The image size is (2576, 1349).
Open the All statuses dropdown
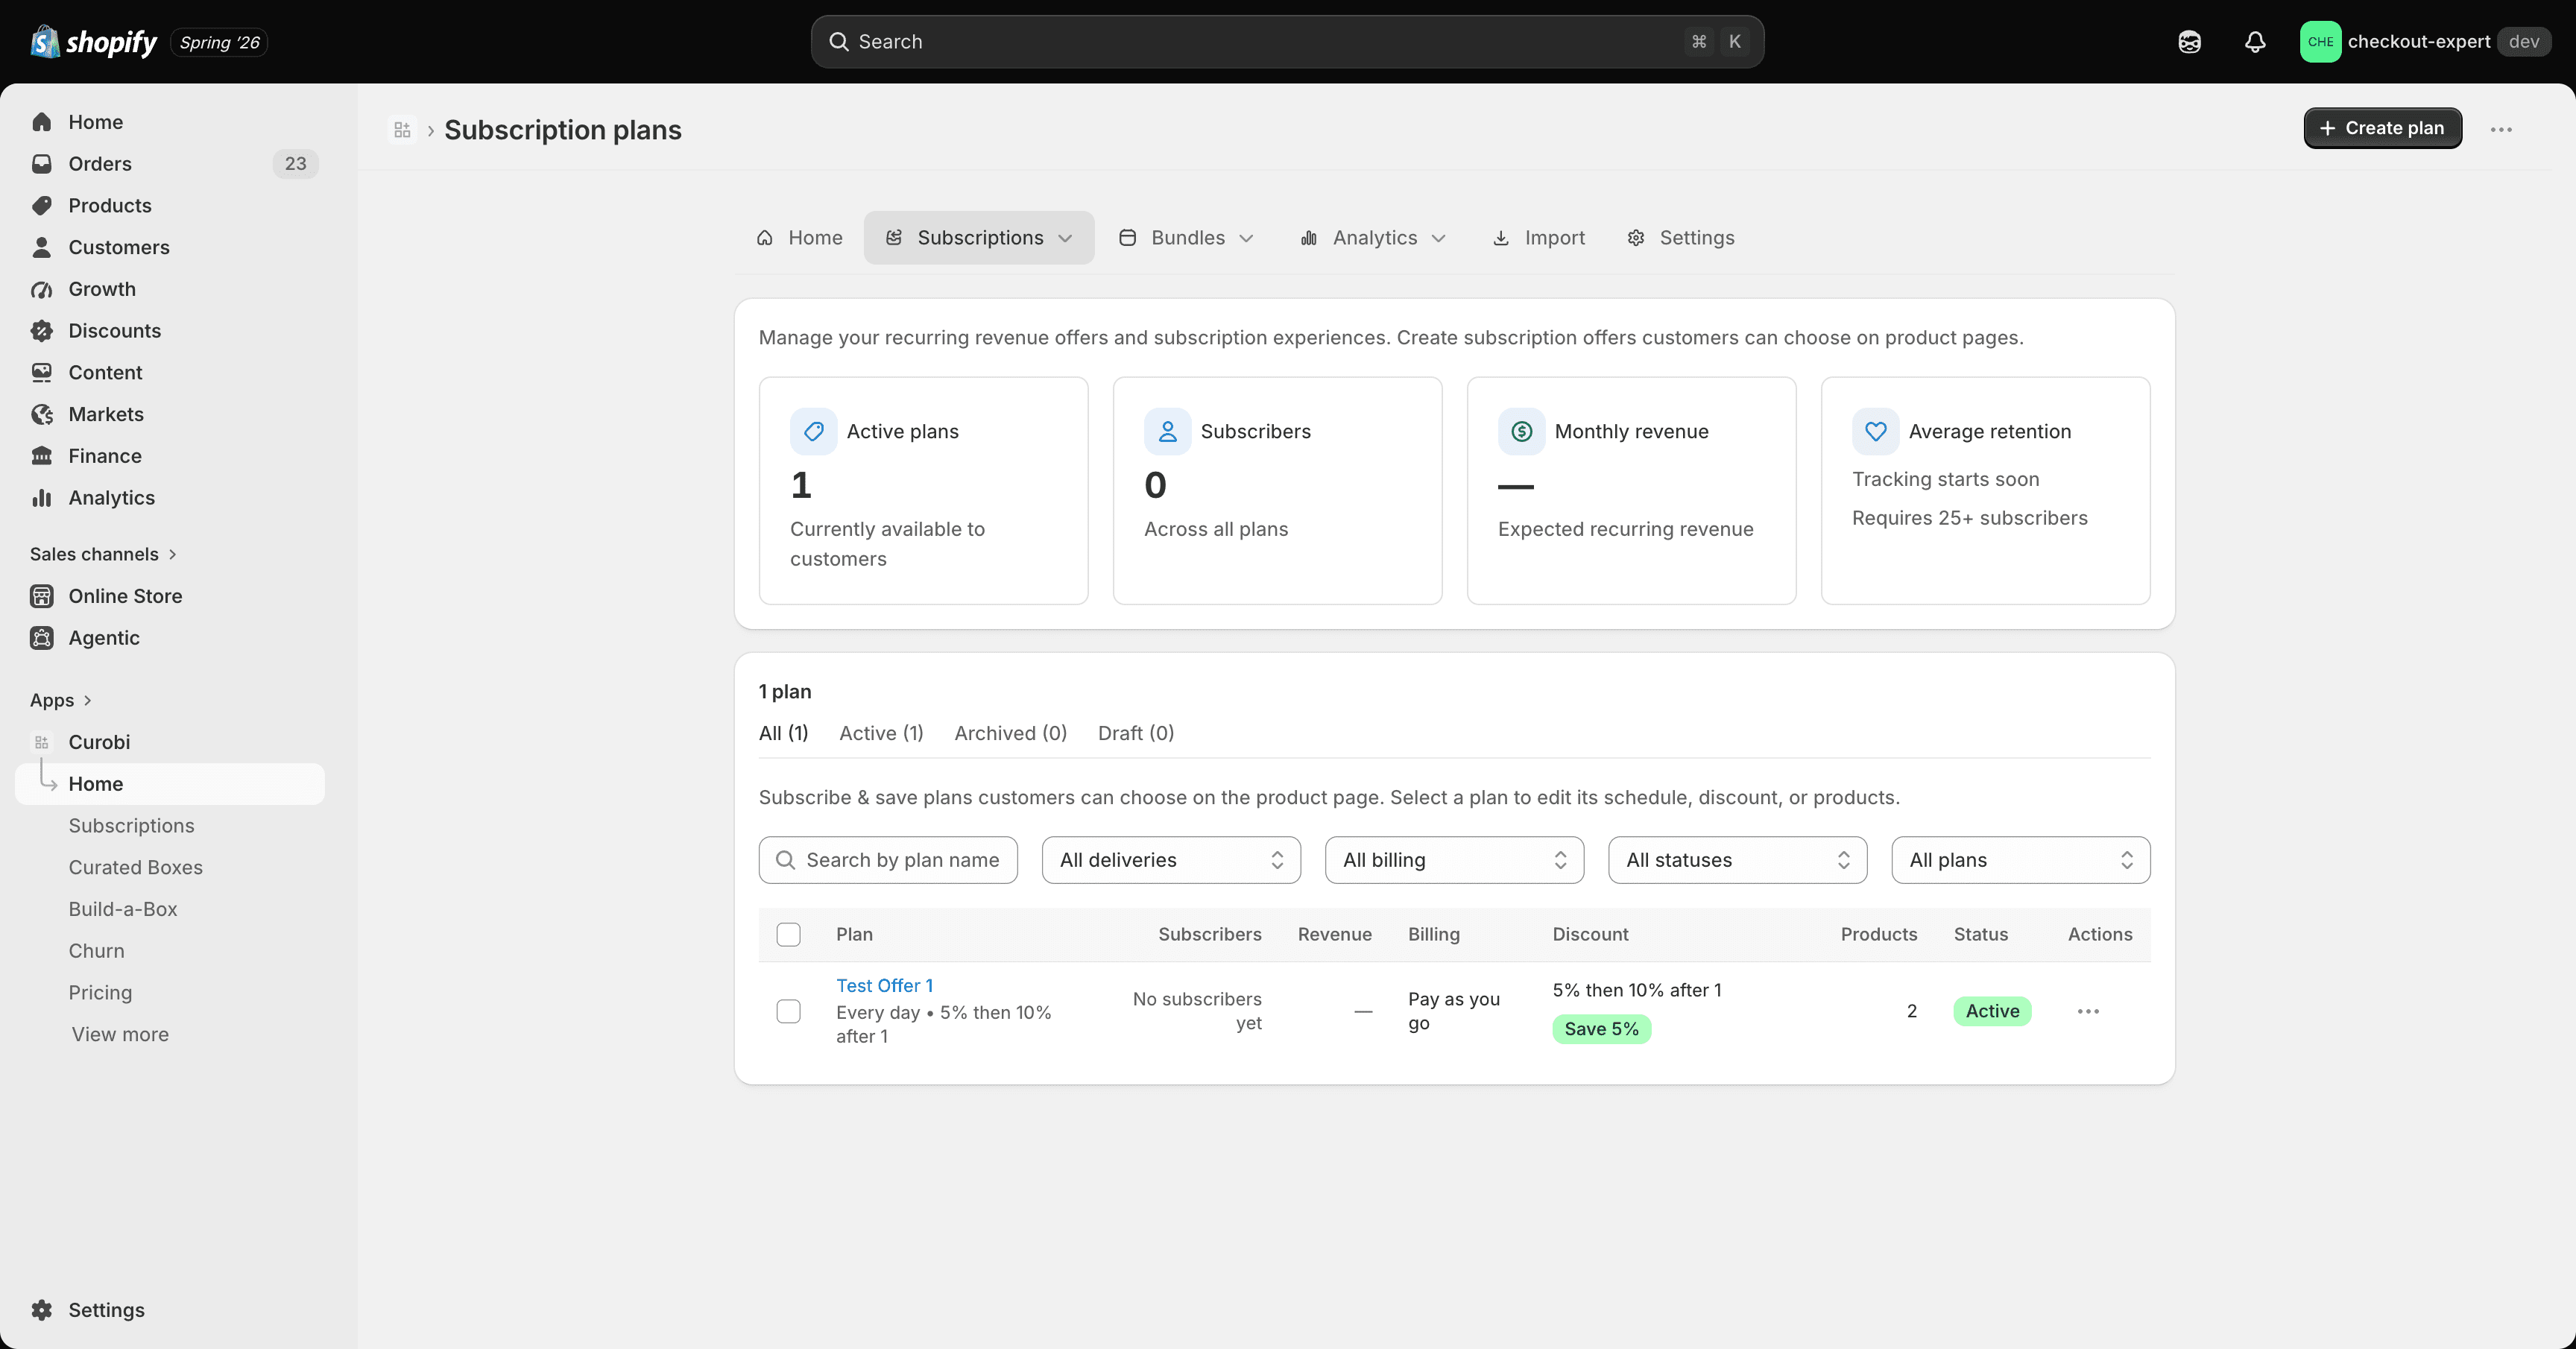[x=1738, y=860]
